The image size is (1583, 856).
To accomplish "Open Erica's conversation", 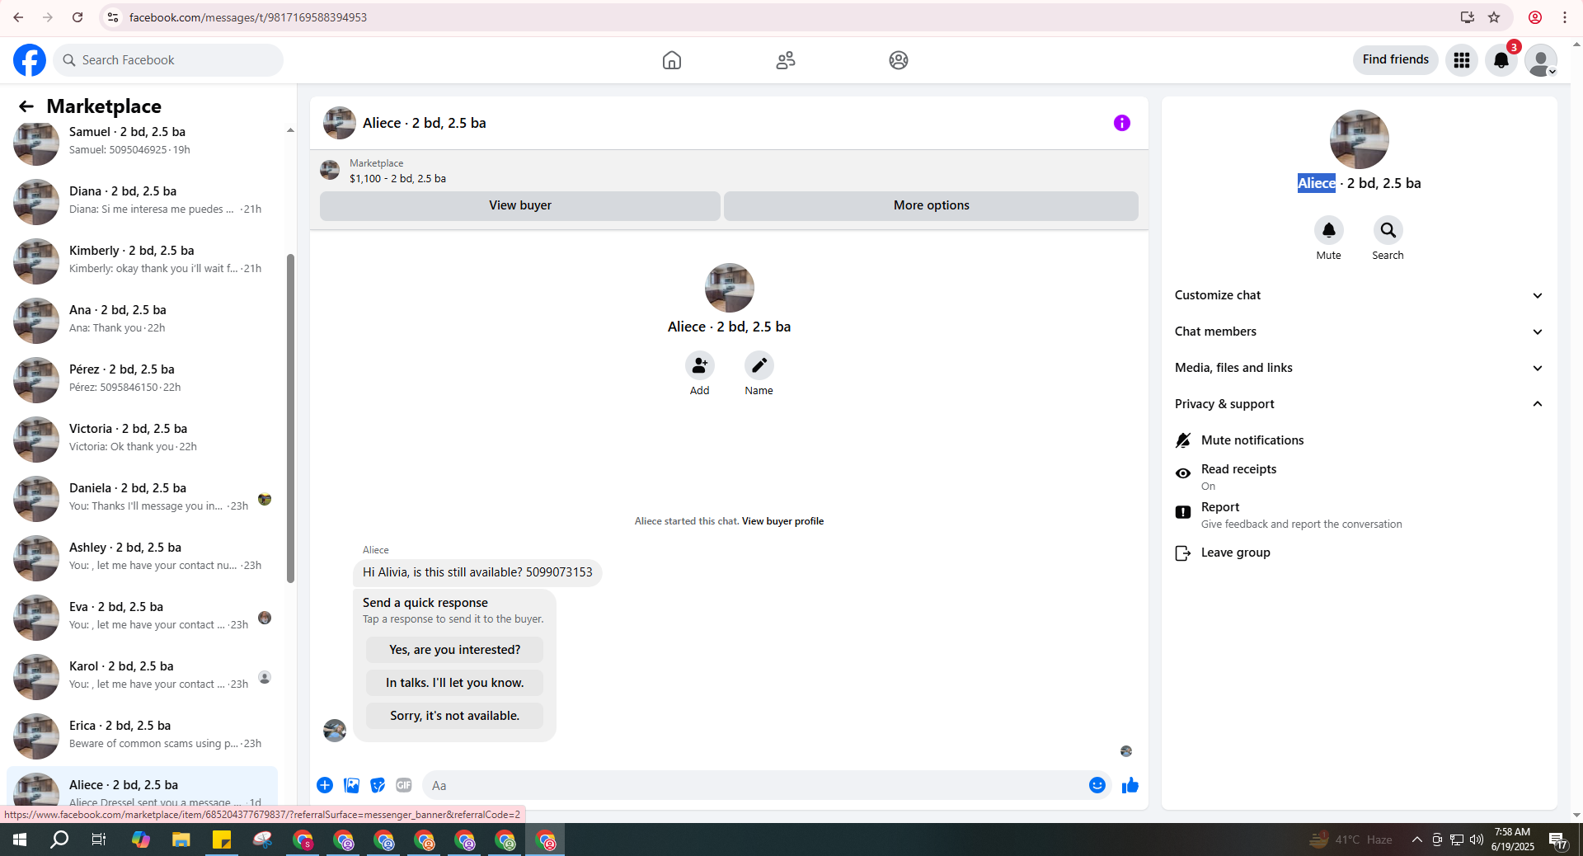I will (x=143, y=735).
